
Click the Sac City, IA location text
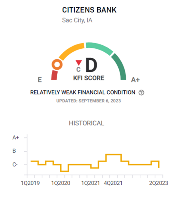tap(77, 20)
